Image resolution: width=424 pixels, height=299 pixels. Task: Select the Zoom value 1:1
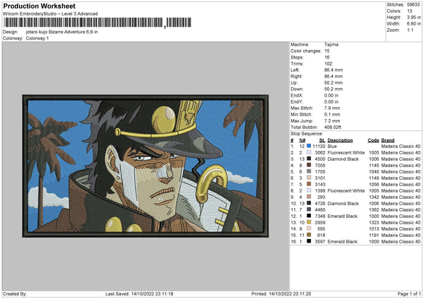click(410, 30)
